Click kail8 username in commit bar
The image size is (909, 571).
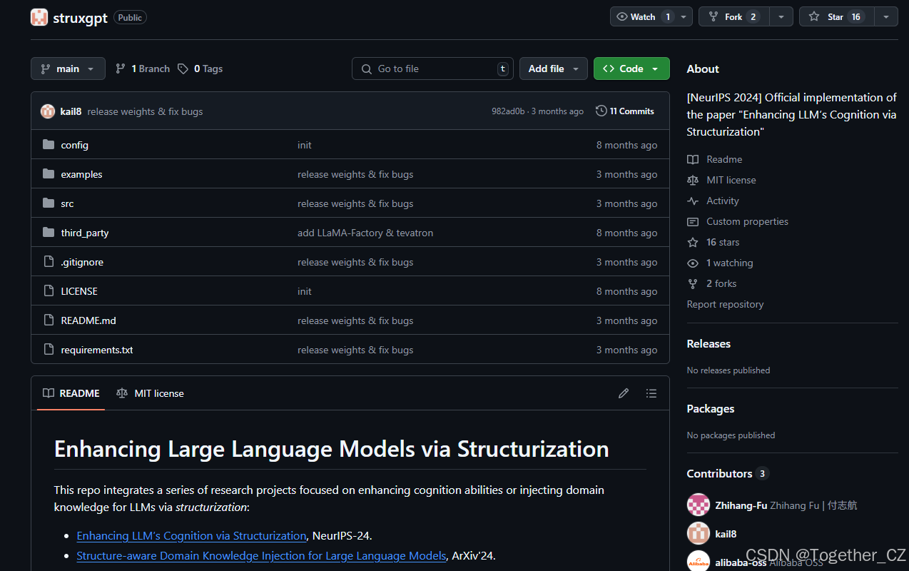coord(71,111)
